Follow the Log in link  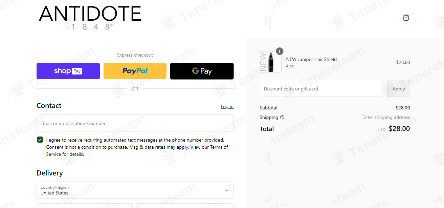tap(227, 106)
